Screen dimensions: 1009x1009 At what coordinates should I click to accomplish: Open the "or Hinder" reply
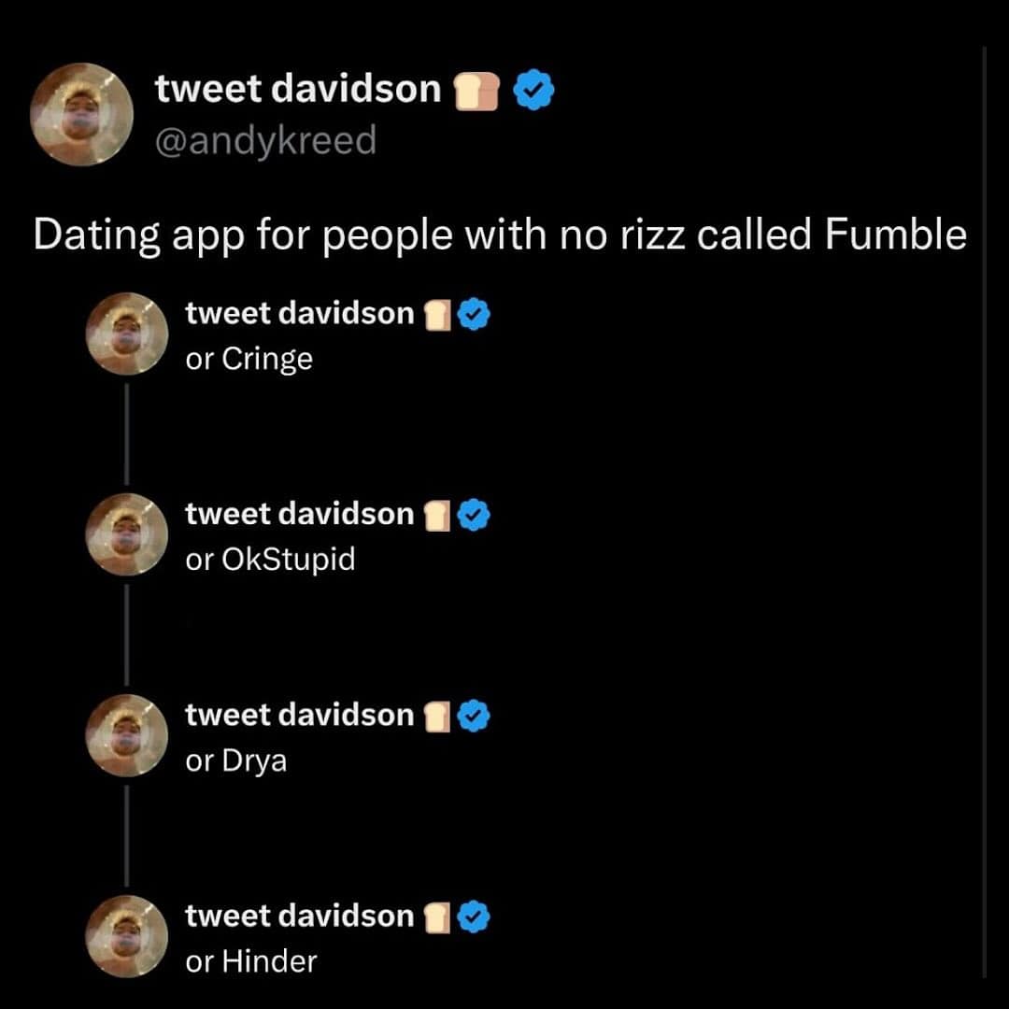pyautogui.click(x=251, y=961)
